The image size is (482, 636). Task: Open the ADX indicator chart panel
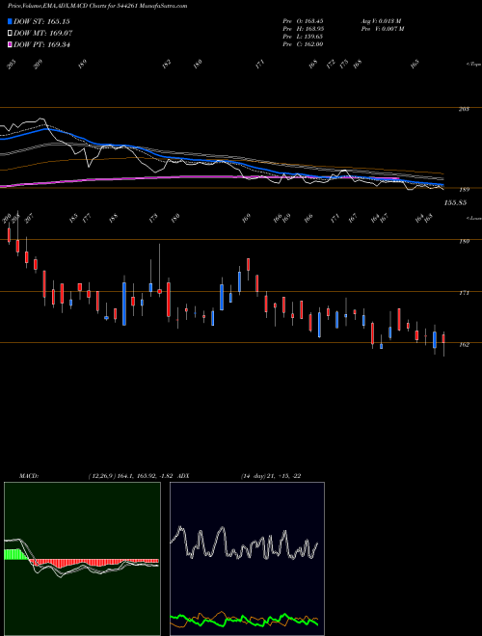pyautogui.click(x=247, y=559)
